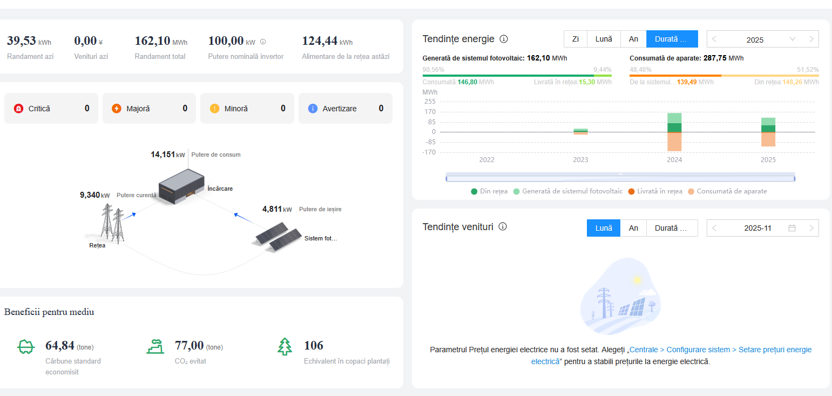Select An tab in Tendințe venituri
Image resolution: width=832 pixels, height=396 pixels.
633,228
